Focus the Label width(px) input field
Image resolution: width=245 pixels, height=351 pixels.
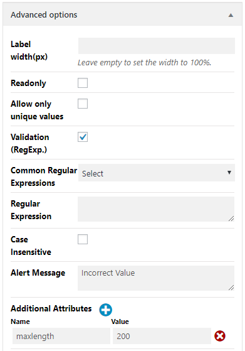[x=156, y=46]
